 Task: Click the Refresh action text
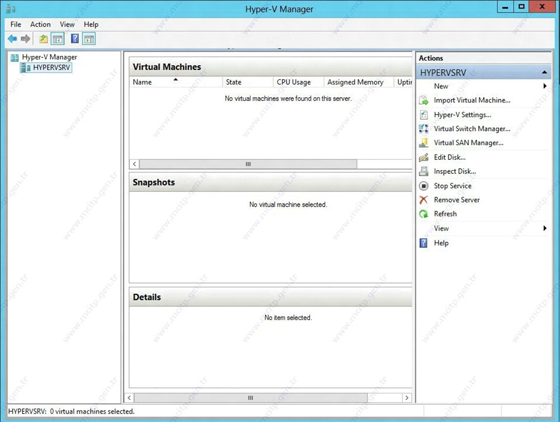[445, 214]
